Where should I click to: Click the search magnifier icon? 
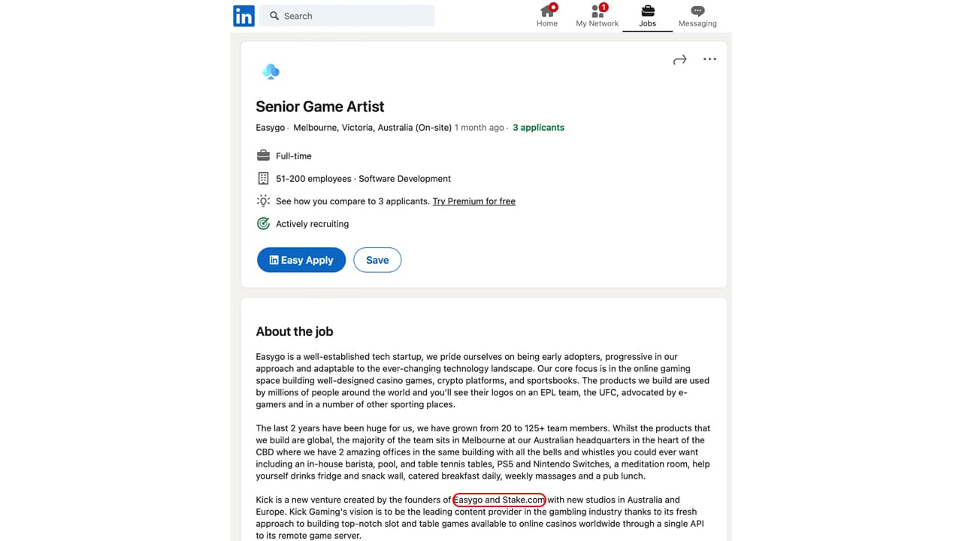tap(274, 16)
